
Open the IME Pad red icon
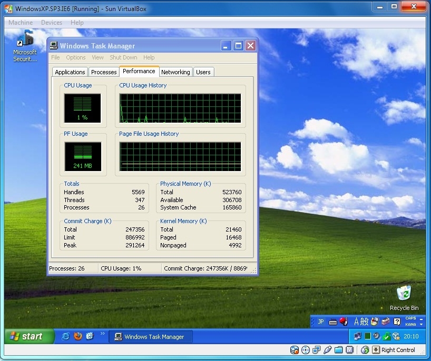click(x=344, y=322)
